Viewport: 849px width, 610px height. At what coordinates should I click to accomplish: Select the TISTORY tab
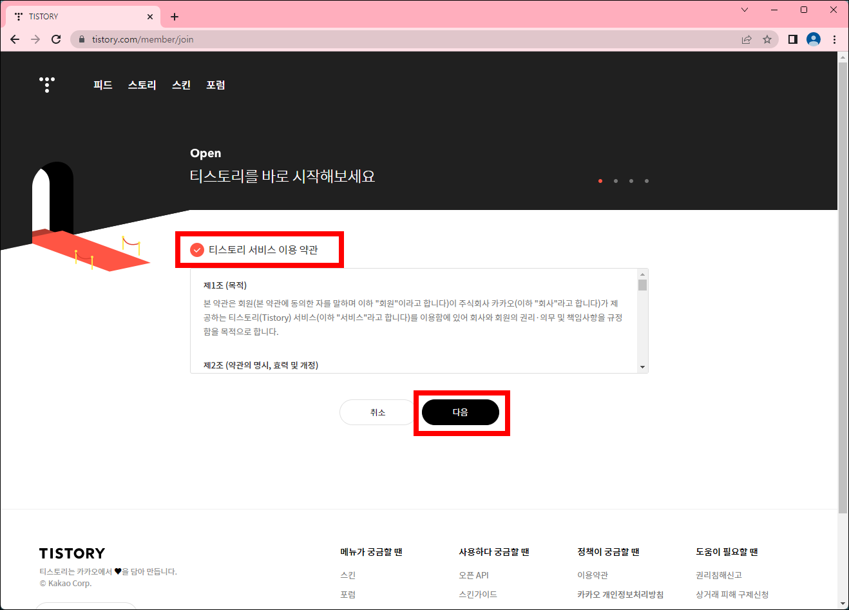click(83, 17)
